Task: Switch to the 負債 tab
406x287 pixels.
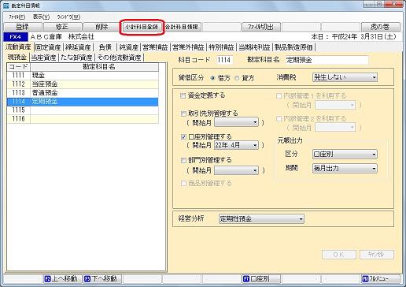Action: coord(105,47)
